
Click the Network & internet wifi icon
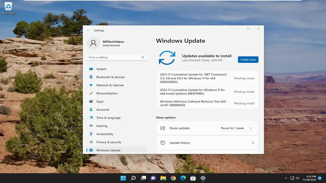91,85
